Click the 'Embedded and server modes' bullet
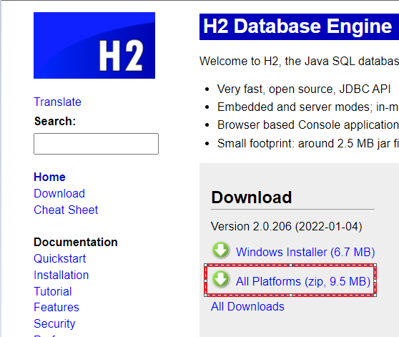 pyautogui.click(x=308, y=107)
